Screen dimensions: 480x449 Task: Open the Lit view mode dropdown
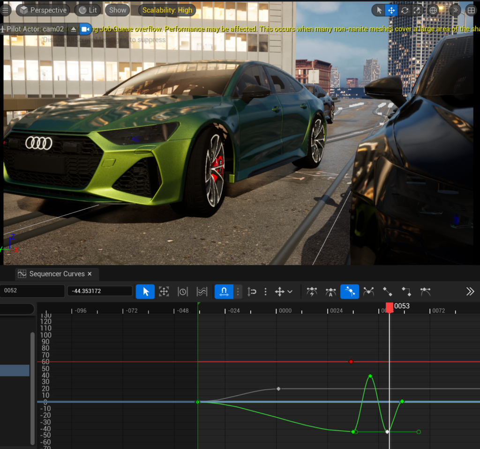click(88, 10)
